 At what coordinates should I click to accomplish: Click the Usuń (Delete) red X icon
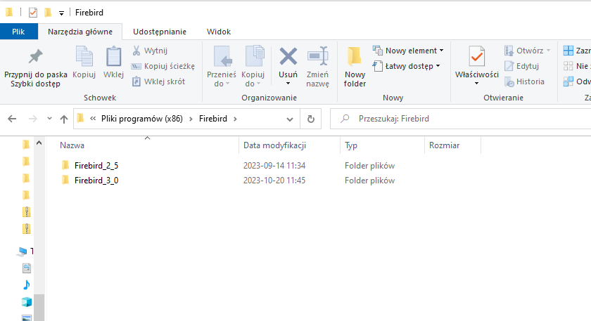tap(288, 56)
